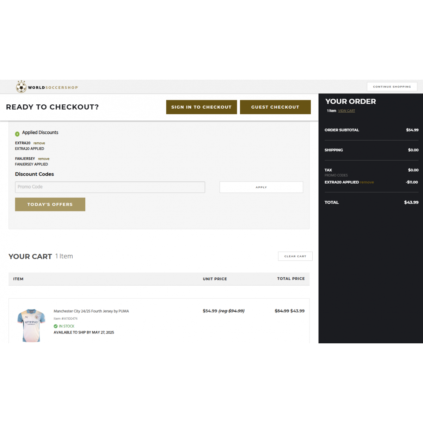
Task: Click the ITEM column header
Action: pyautogui.click(x=18, y=279)
